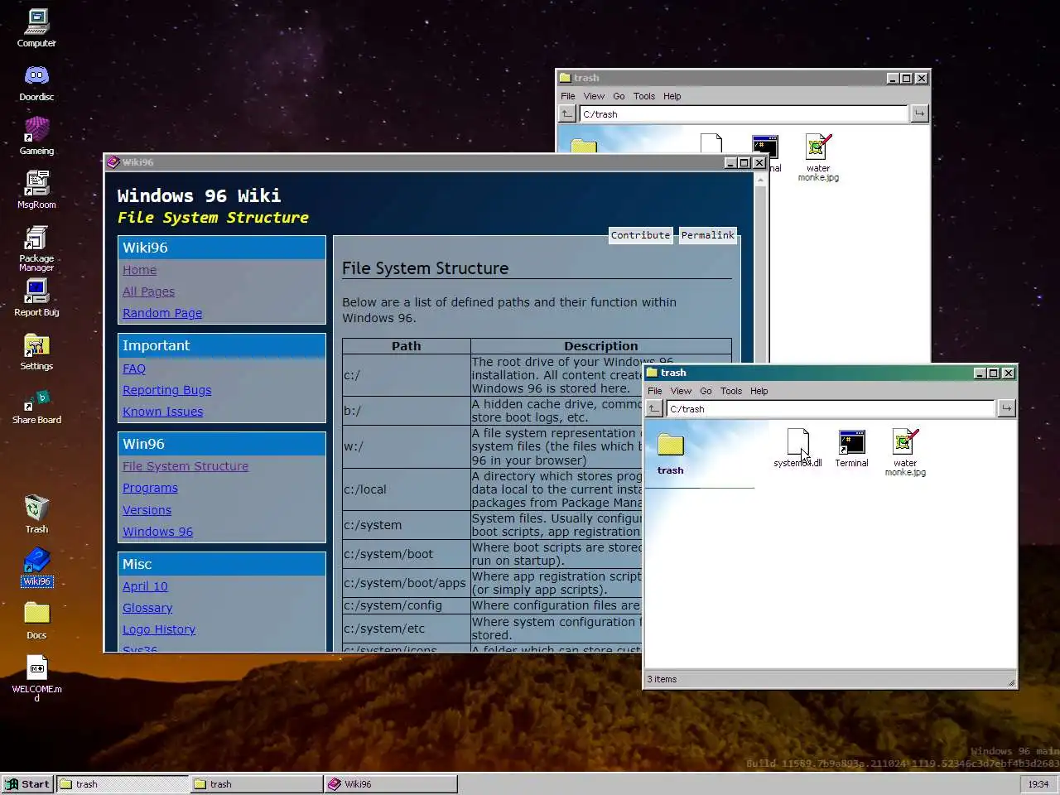Image resolution: width=1060 pixels, height=795 pixels.
Task: Open the Report Bug desktop icon
Action: [36, 298]
